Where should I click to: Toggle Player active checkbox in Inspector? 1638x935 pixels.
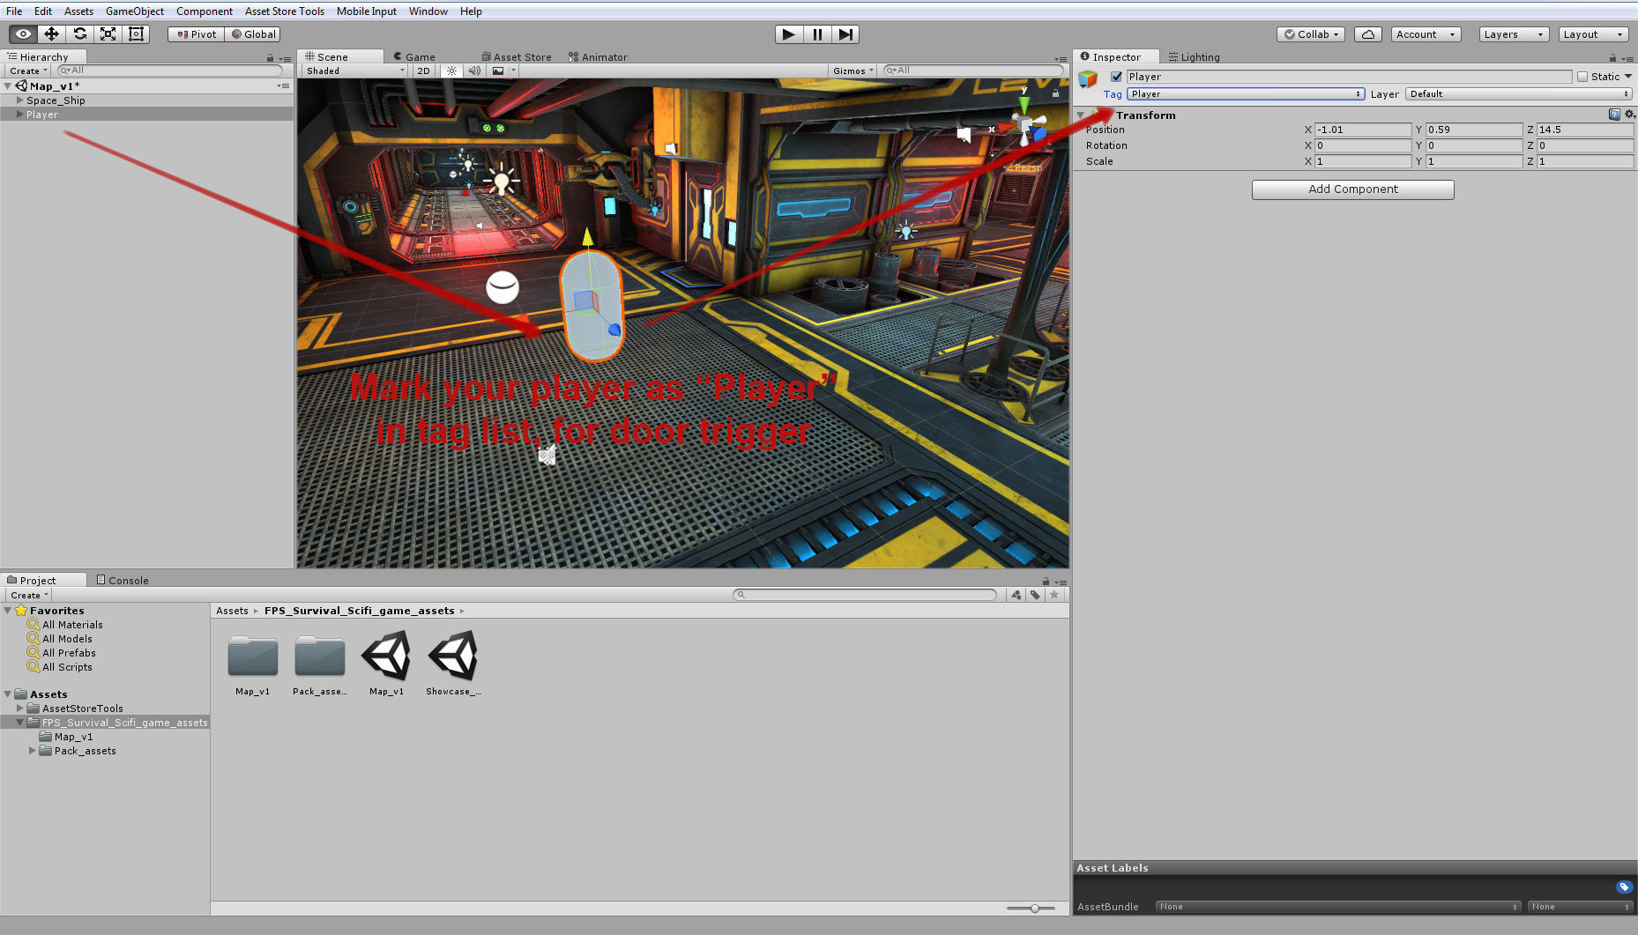click(1116, 77)
